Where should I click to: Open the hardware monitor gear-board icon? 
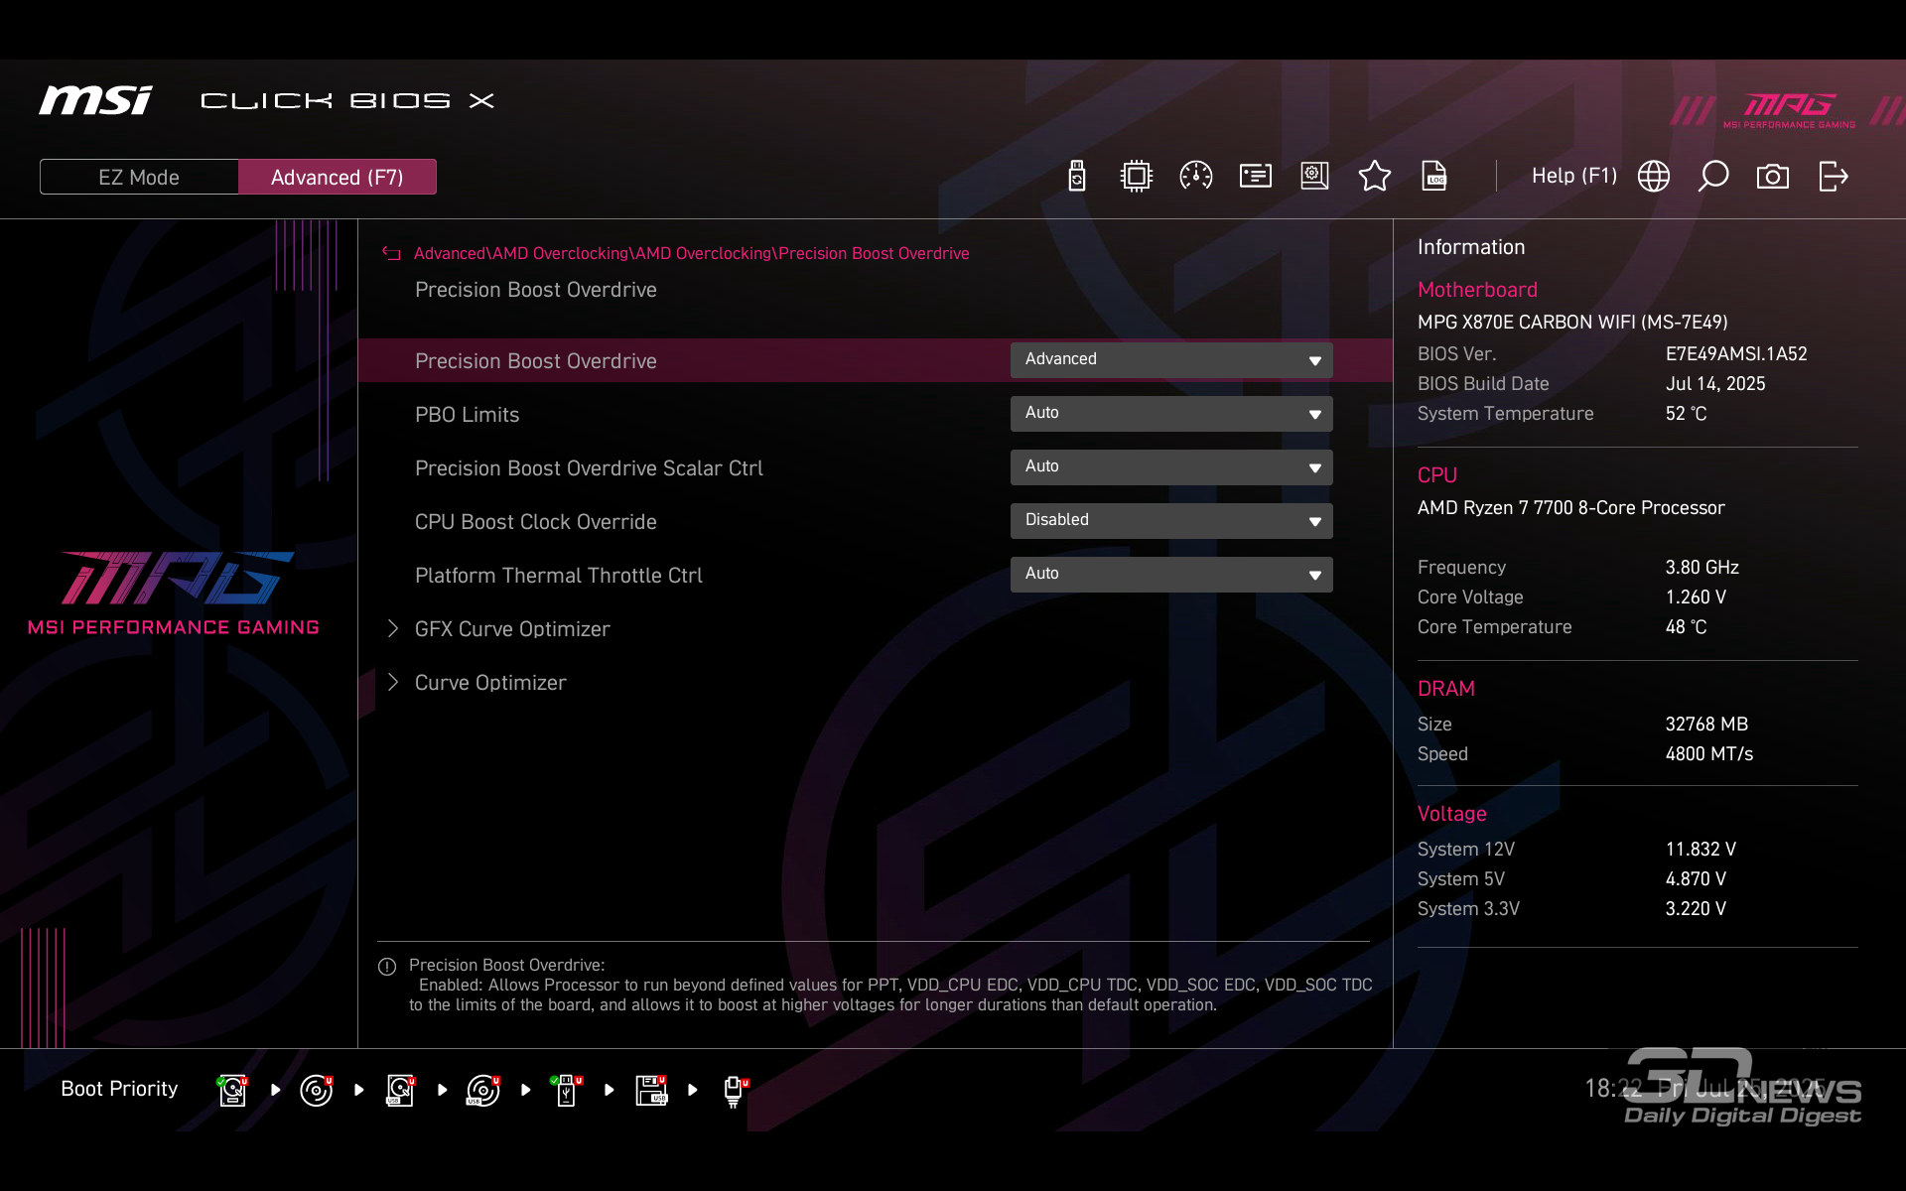(x=1314, y=177)
